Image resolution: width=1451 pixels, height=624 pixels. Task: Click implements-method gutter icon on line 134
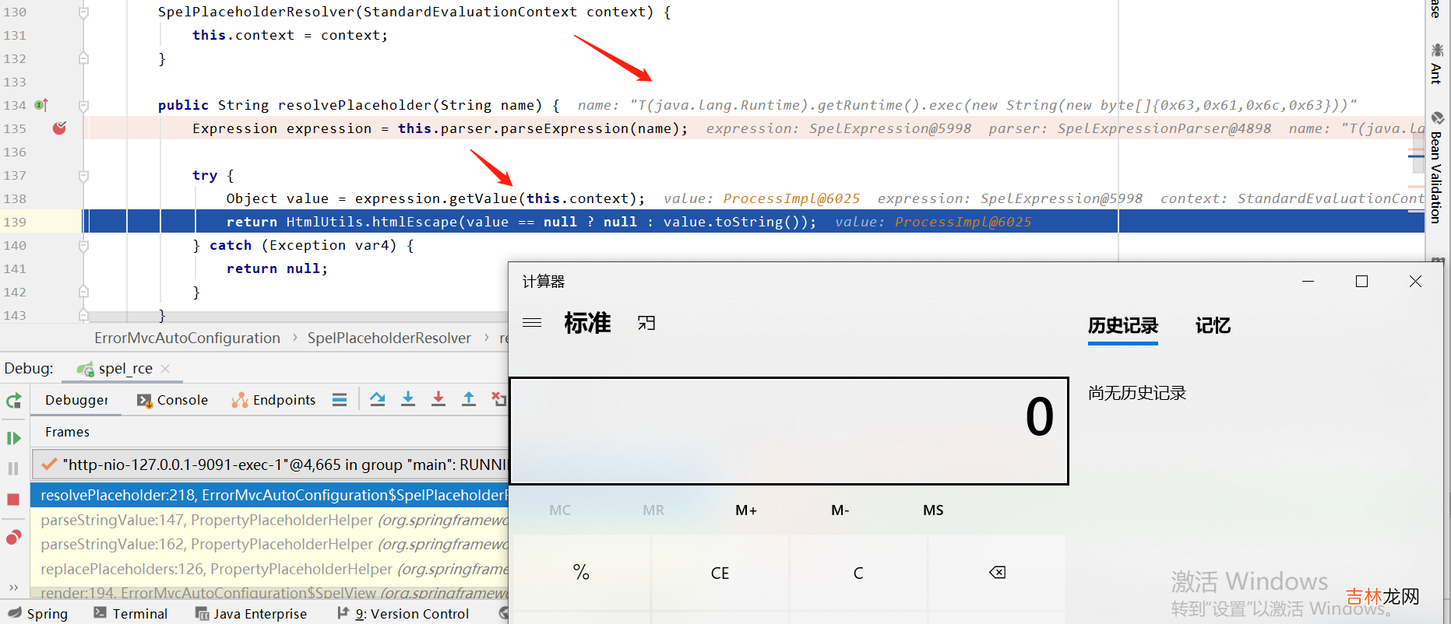click(x=41, y=105)
